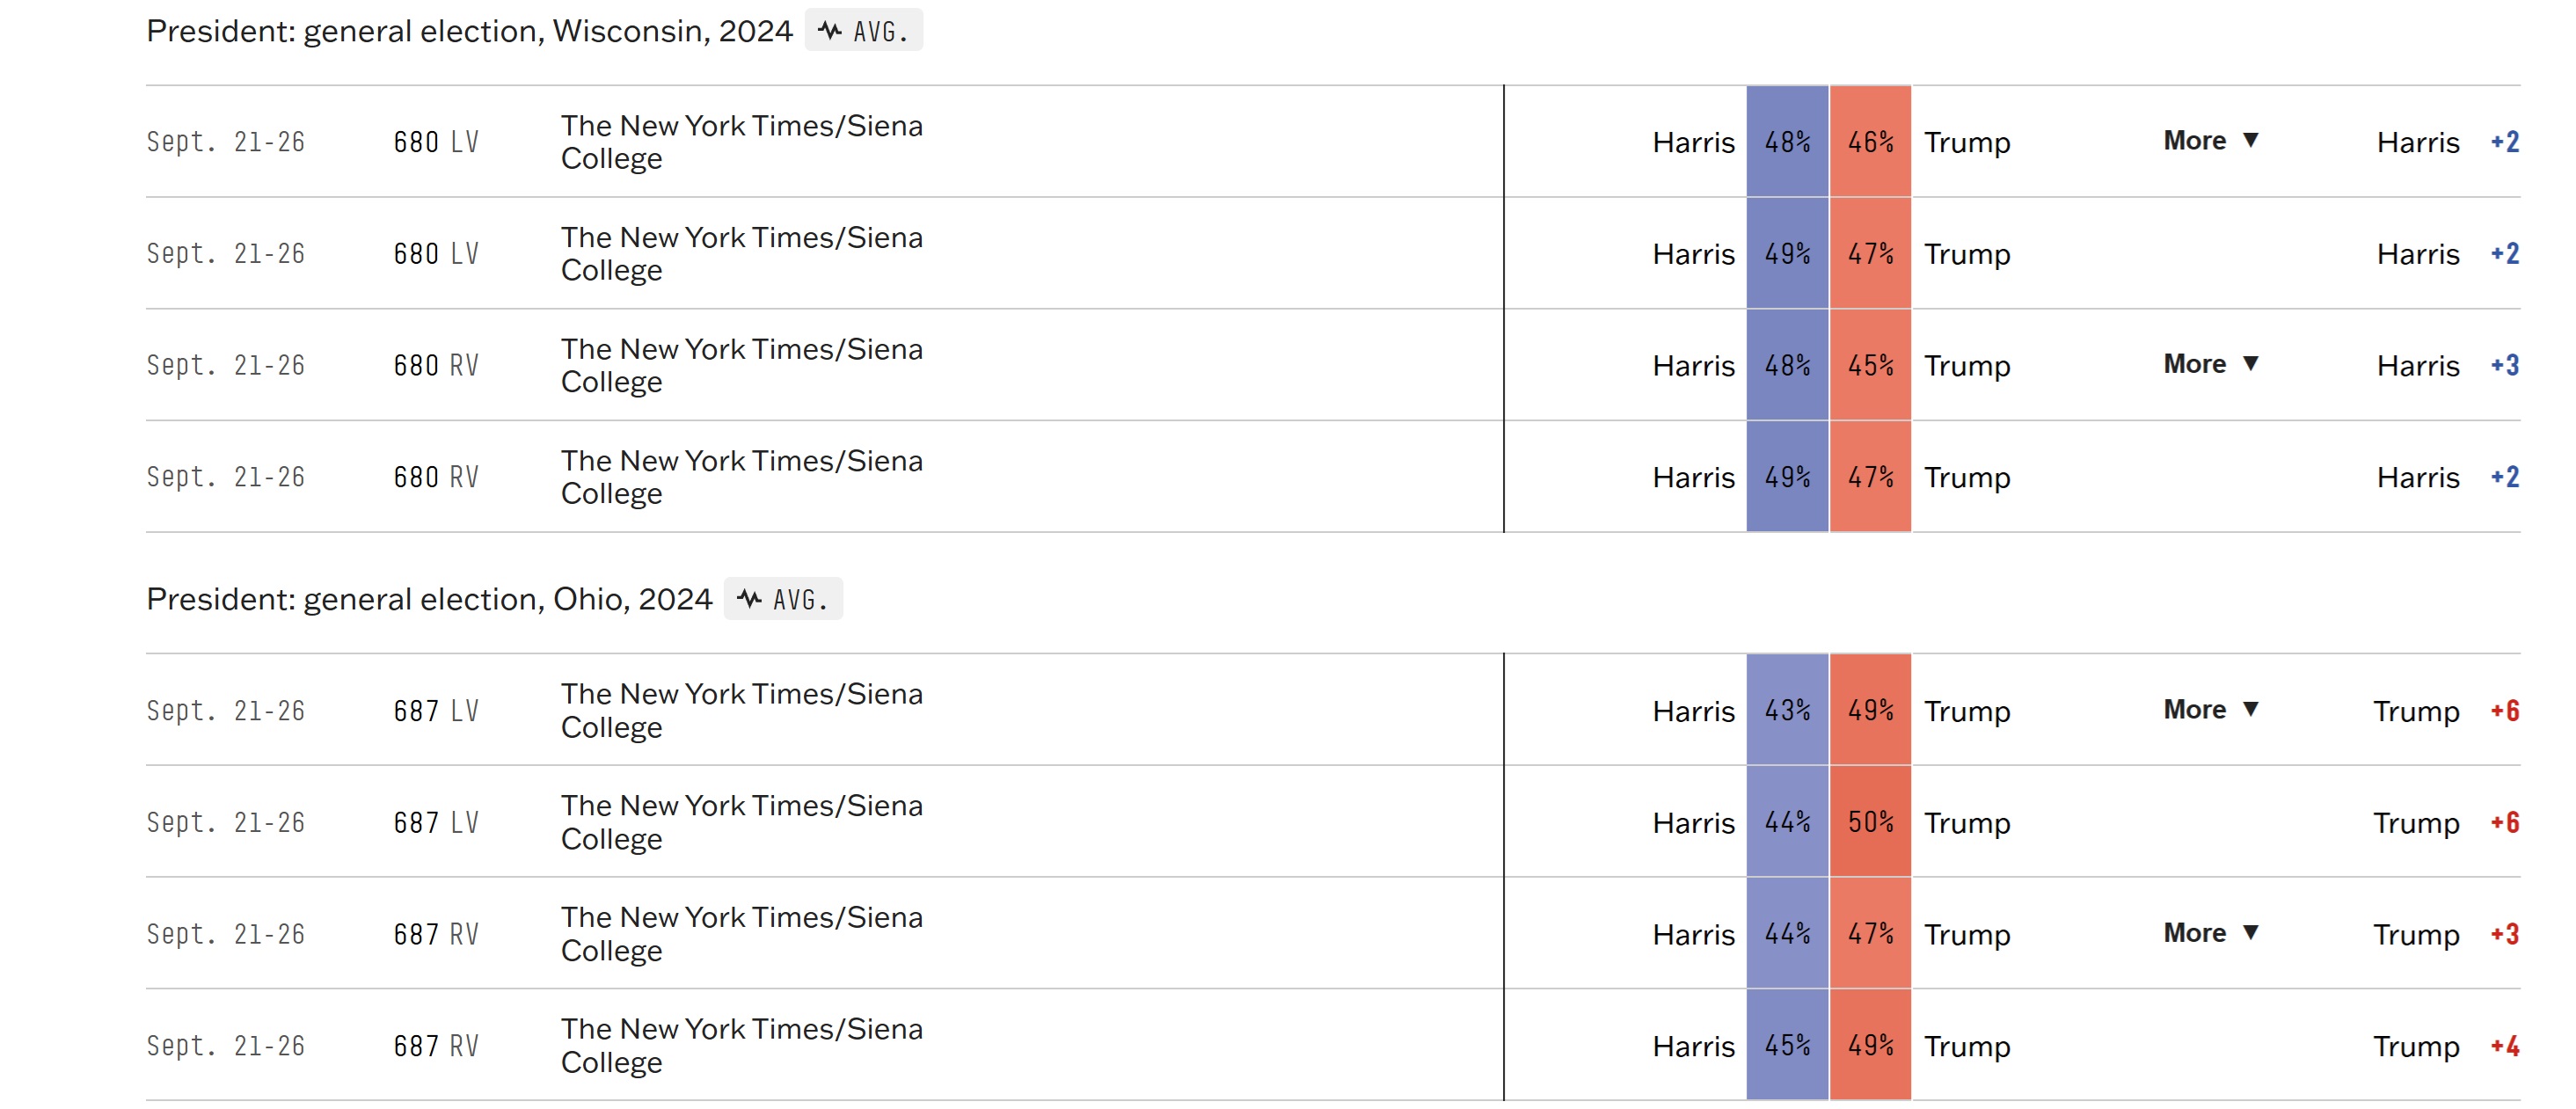
Task: Click the red Trump 46% cell in Wisconsin
Action: tap(1870, 142)
